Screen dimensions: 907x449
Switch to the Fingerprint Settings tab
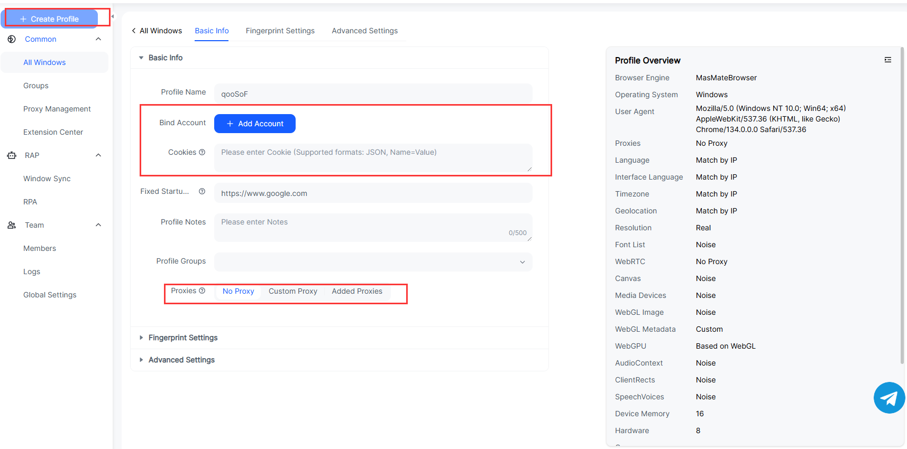(x=280, y=31)
